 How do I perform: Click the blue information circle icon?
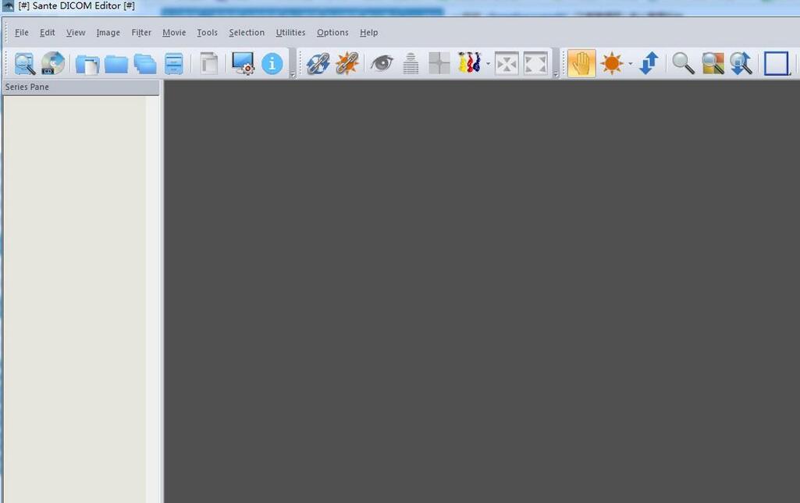pyautogui.click(x=272, y=64)
